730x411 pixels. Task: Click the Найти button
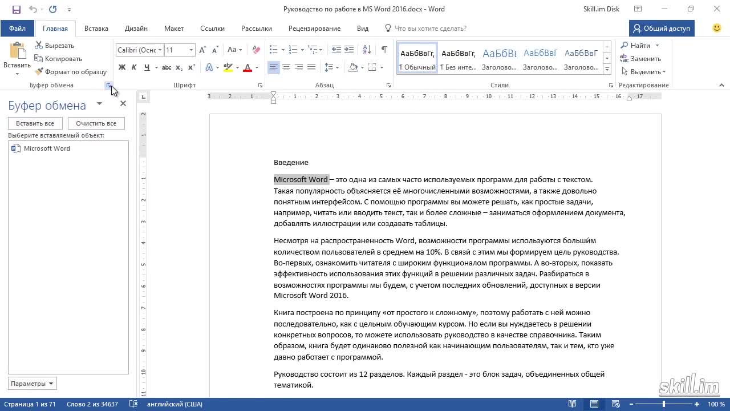635,46
